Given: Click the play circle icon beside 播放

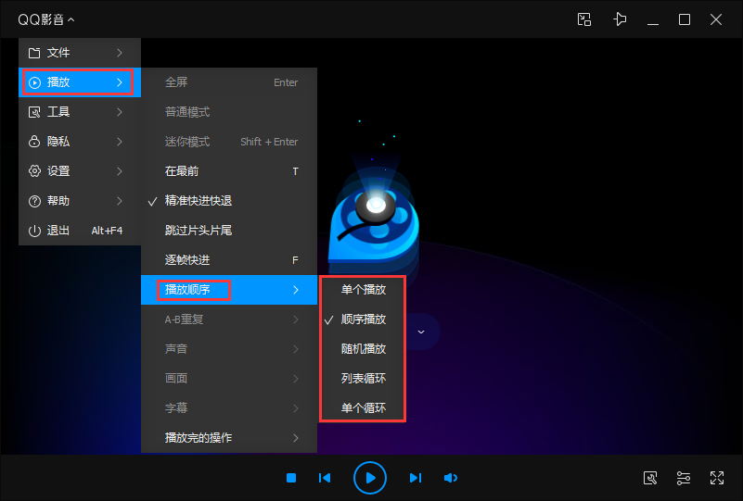Looking at the screenshot, I should click(34, 82).
